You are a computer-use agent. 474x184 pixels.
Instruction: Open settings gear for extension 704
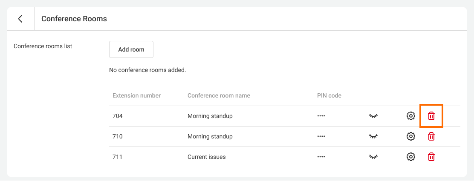tap(410, 116)
